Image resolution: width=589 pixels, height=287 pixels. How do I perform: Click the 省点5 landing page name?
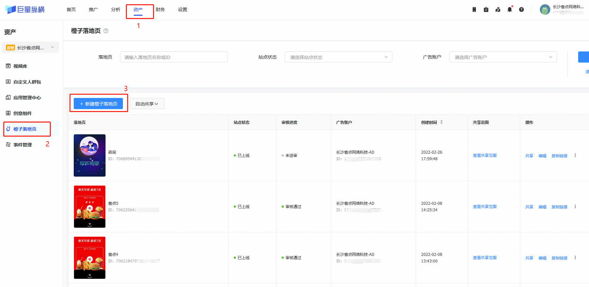pyautogui.click(x=113, y=203)
